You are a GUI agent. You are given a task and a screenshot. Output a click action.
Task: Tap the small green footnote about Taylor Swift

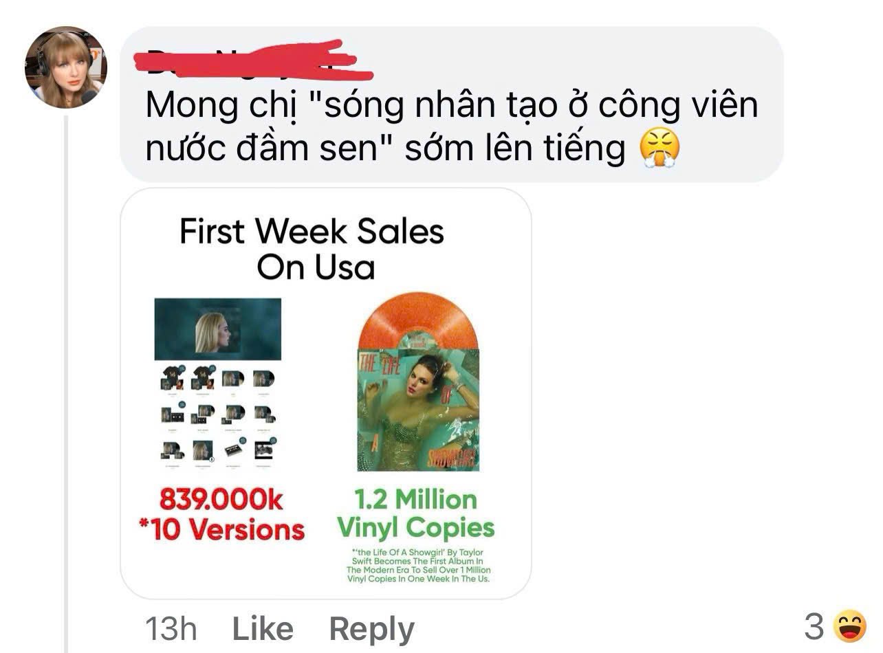click(419, 566)
